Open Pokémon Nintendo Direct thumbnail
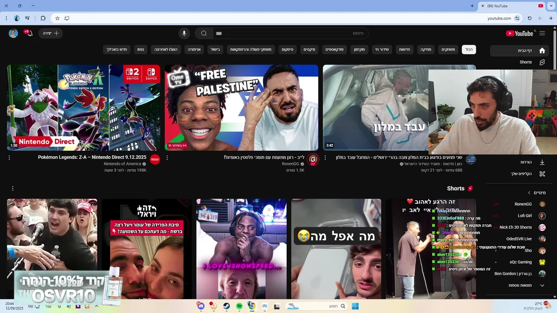Viewport: 557px width, 313px height. (x=84, y=107)
